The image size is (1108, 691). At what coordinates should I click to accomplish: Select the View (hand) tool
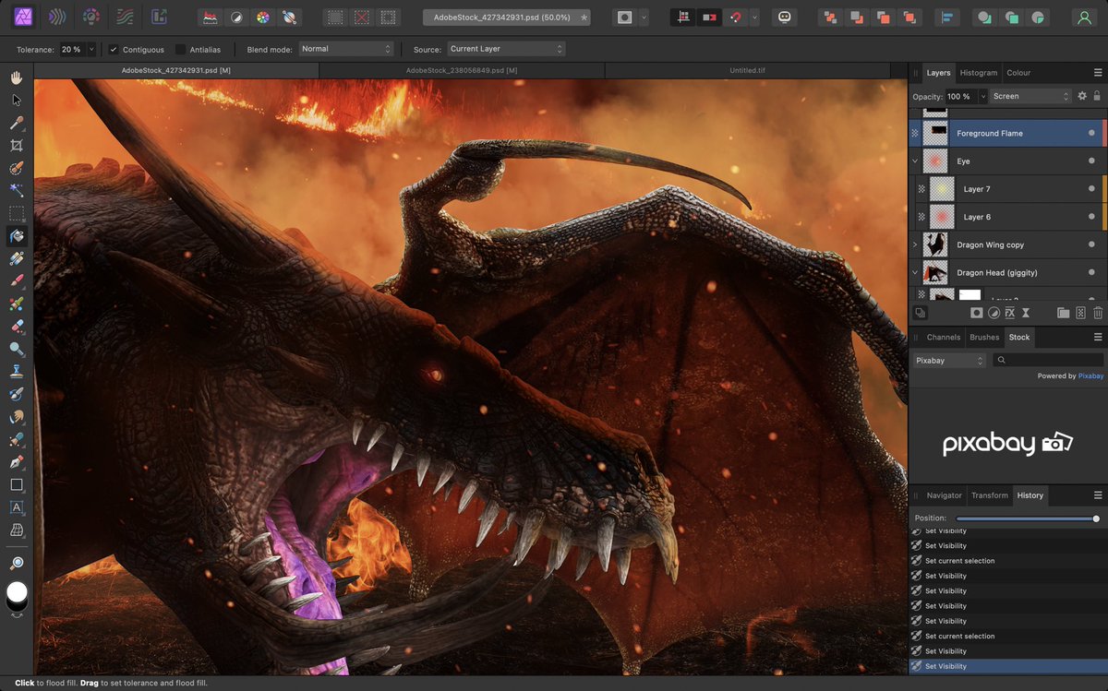[x=16, y=77]
